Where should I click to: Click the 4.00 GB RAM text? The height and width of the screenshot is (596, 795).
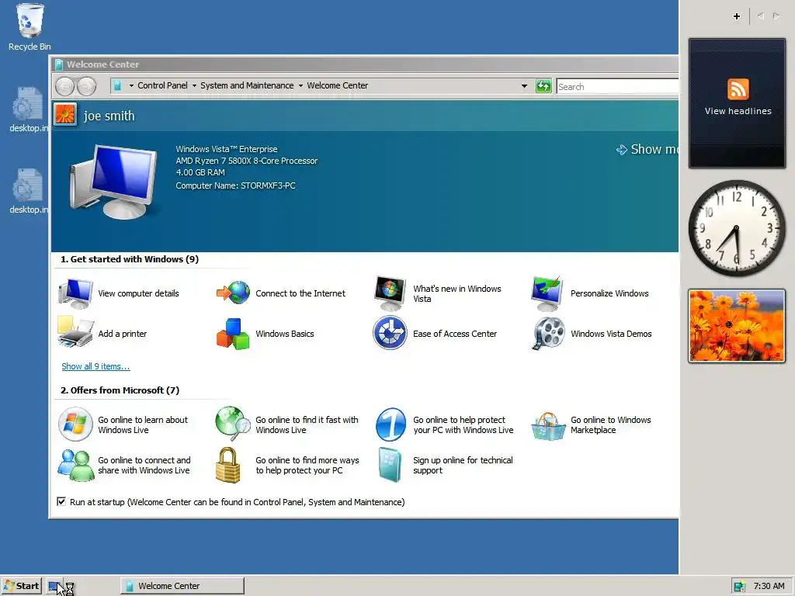tap(200, 172)
